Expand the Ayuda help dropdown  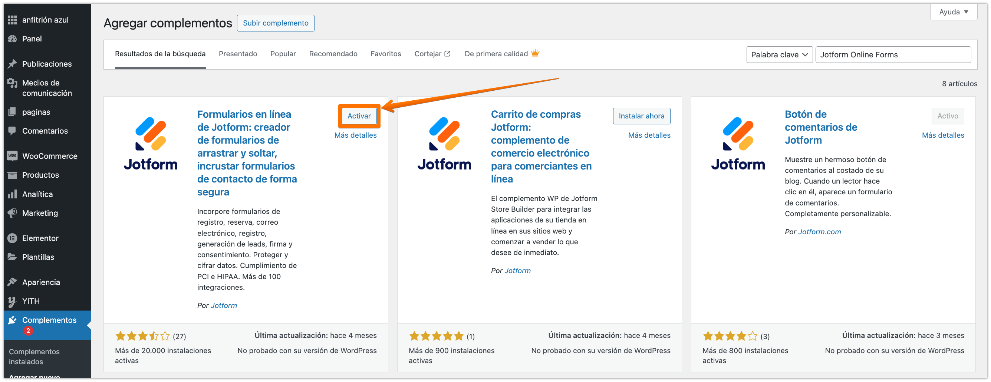click(953, 12)
